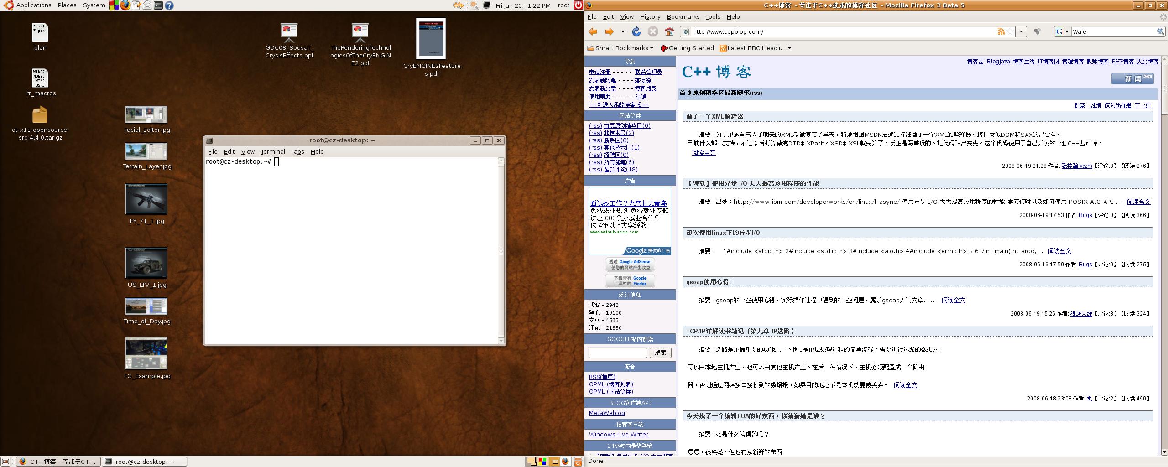Click the terminal window's vertical scrollbar
1168x467 pixels.
(501, 251)
